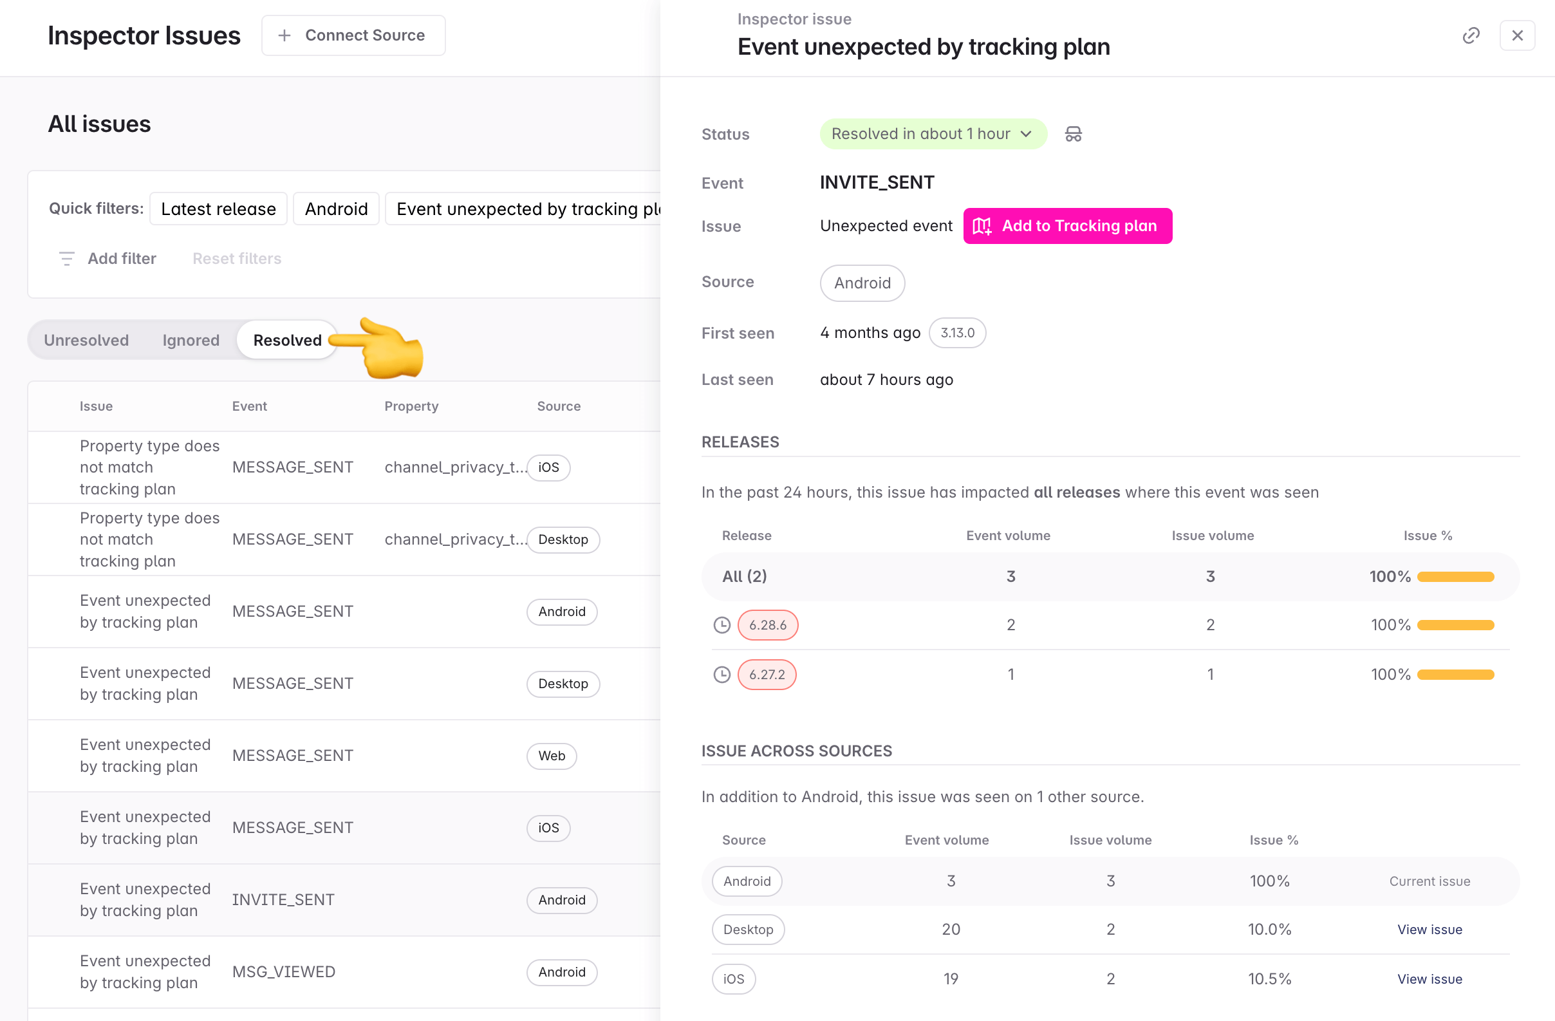View issue for the Desktop source
Image resolution: width=1555 pixels, height=1021 pixels.
[1429, 929]
